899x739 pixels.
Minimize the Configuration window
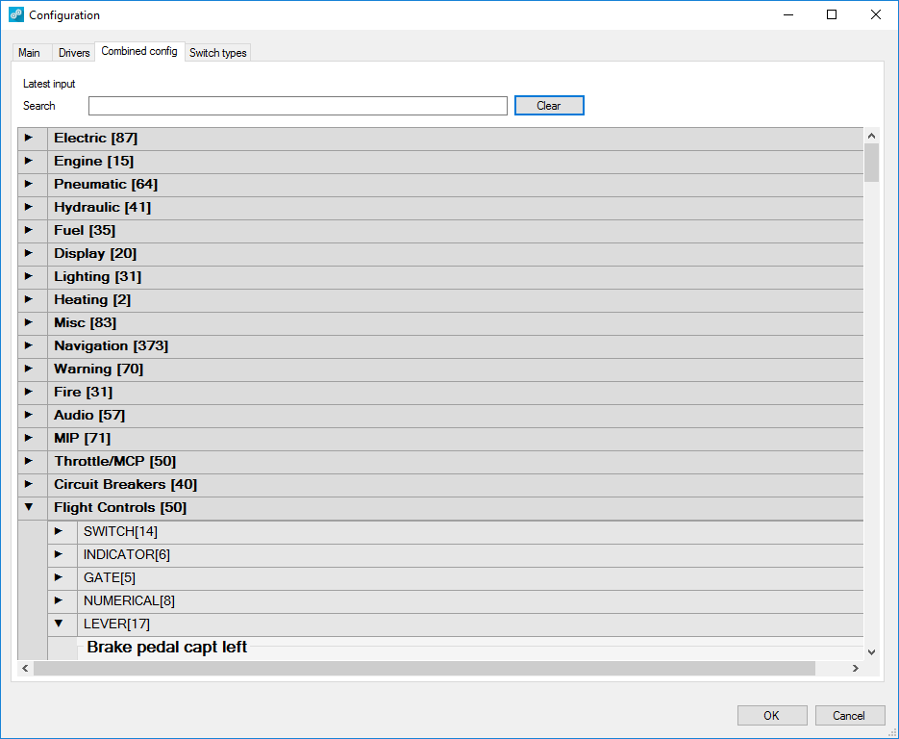click(788, 15)
